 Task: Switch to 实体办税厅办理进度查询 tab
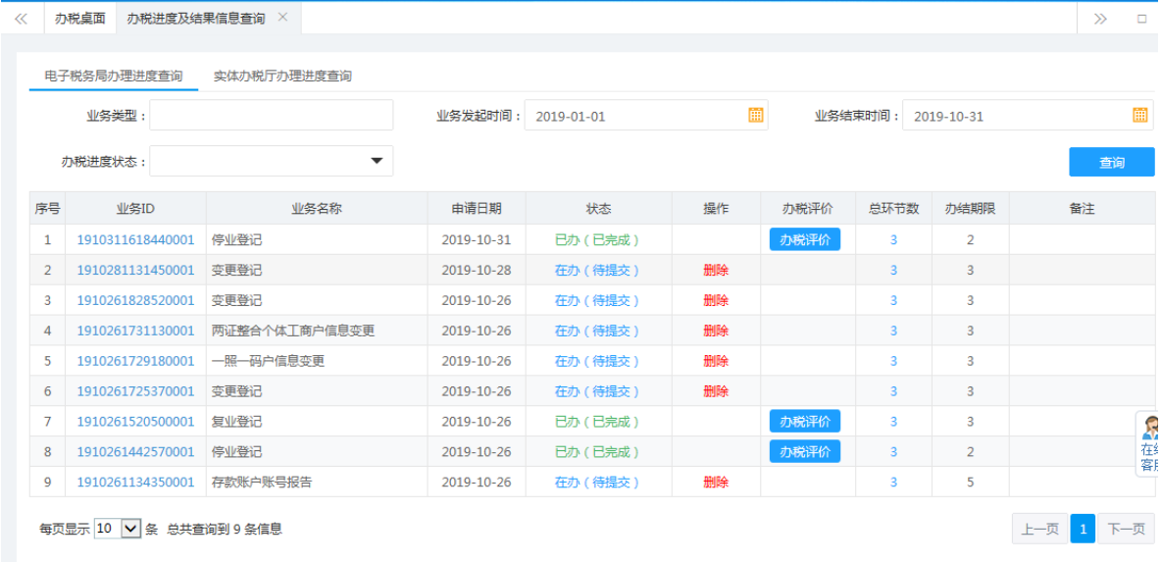click(x=282, y=76)
